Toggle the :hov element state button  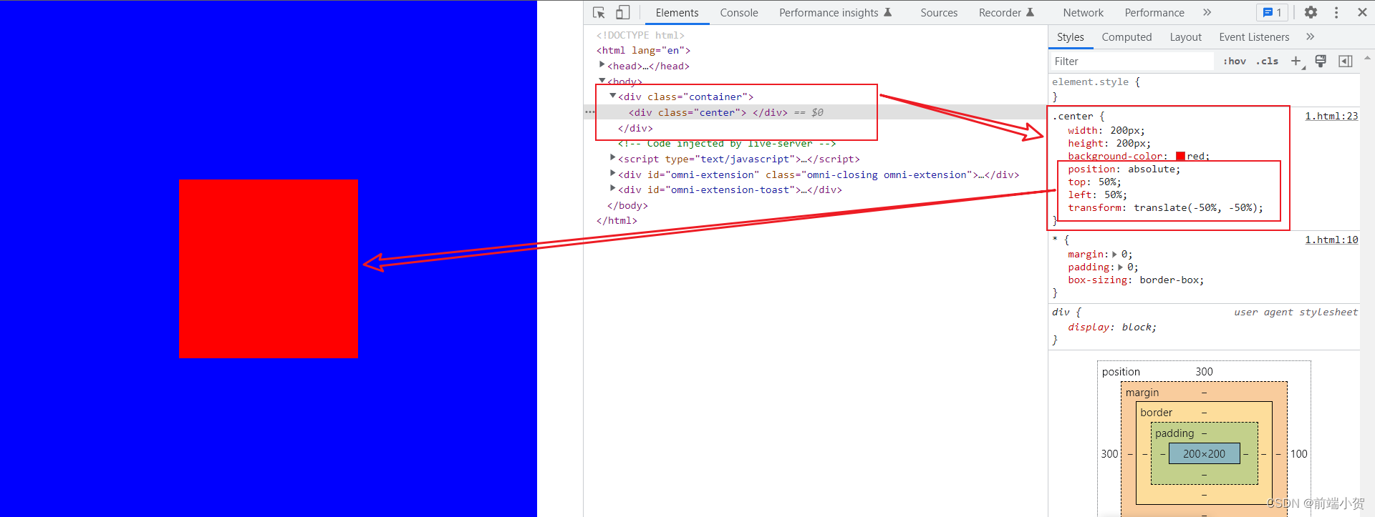click(x=1235, y=61)
